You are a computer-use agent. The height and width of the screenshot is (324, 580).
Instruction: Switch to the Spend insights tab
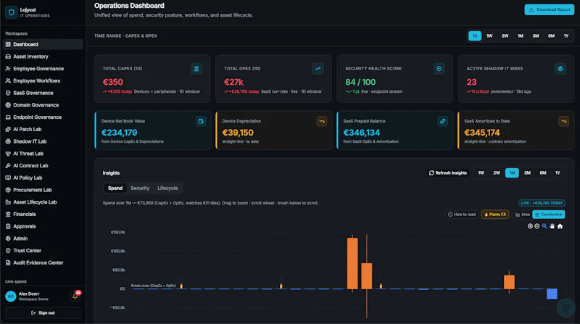(115, 188)
